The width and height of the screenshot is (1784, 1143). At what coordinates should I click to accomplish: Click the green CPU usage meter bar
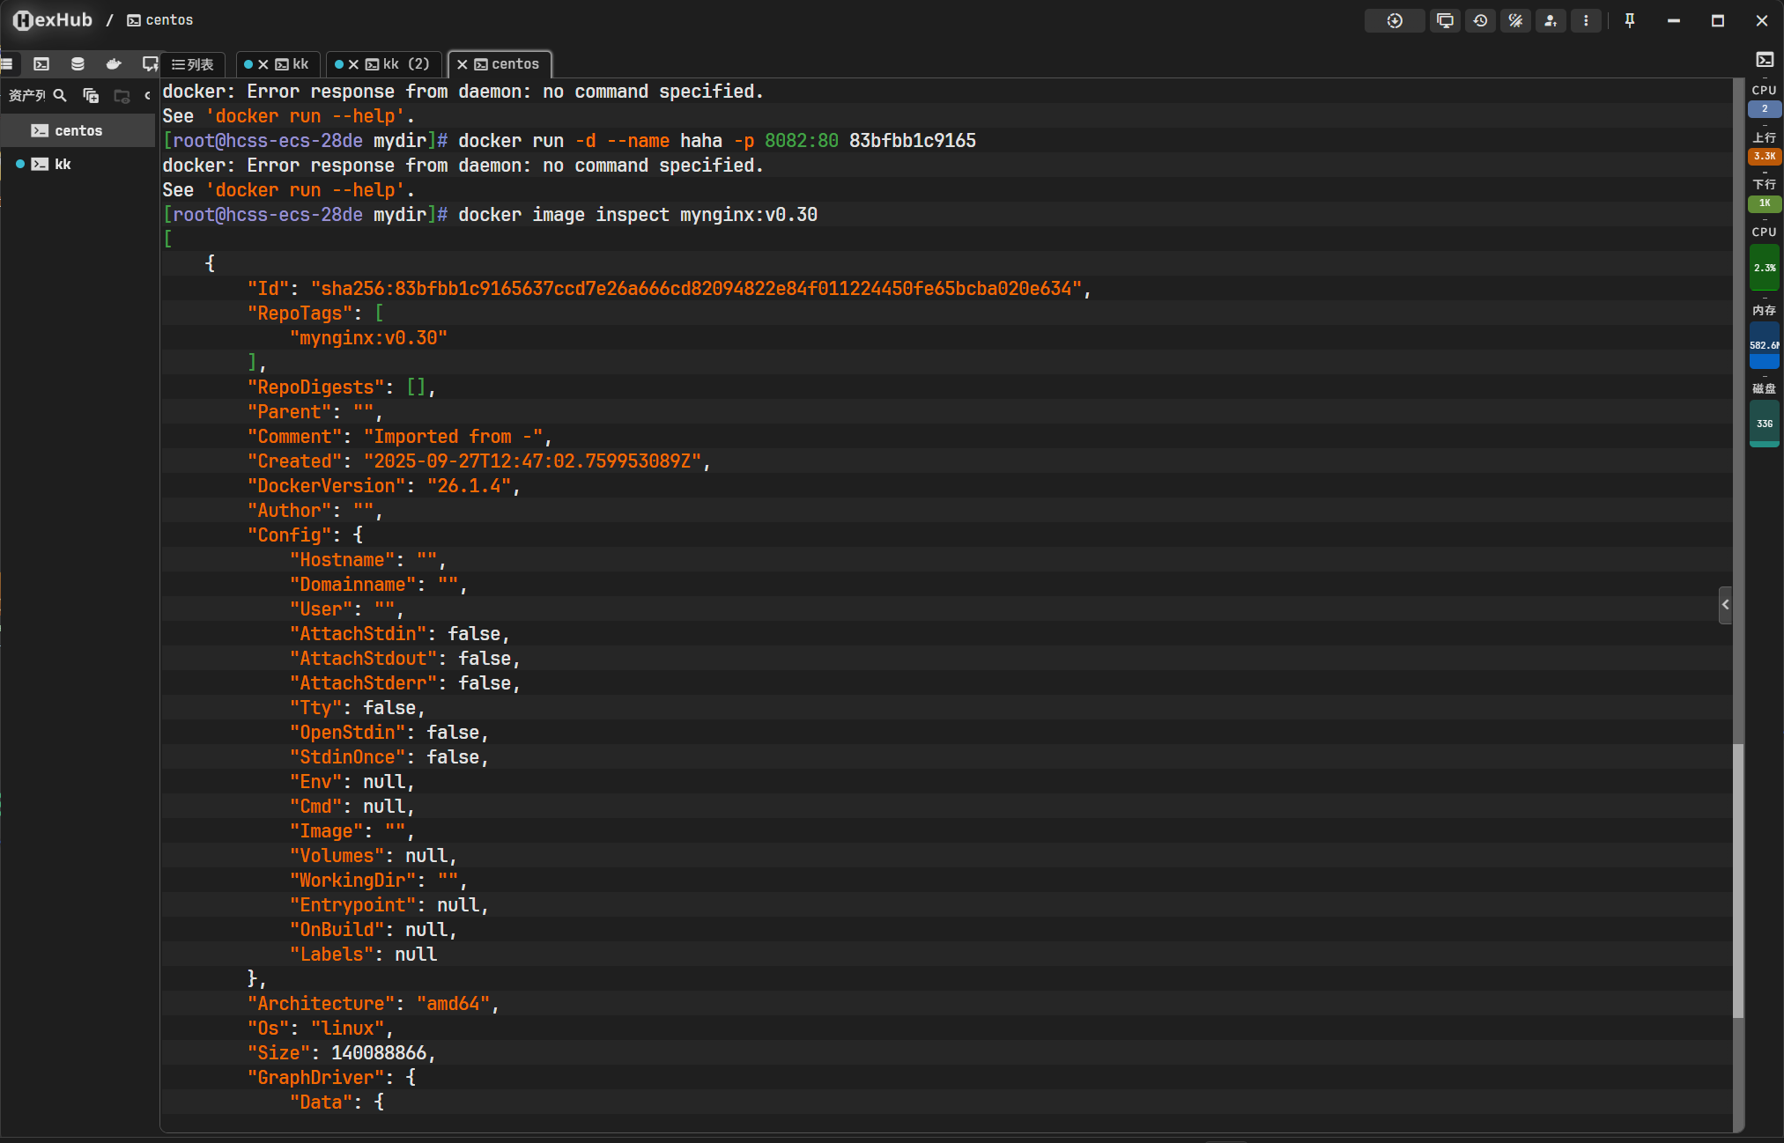coord(1764,268)
